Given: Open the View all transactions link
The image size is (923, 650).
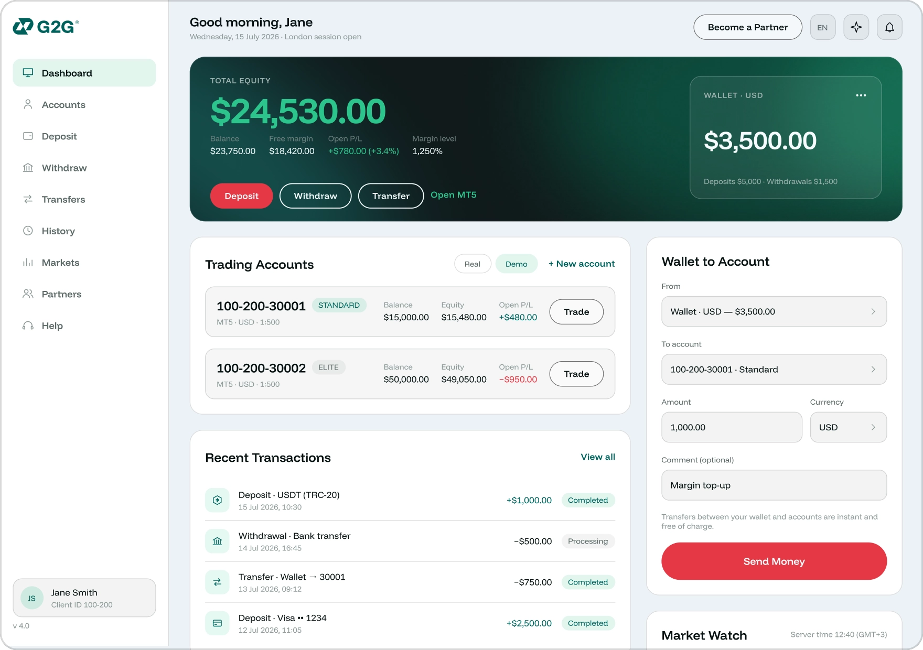Looking at the screenshot, I should pos(598,457).
